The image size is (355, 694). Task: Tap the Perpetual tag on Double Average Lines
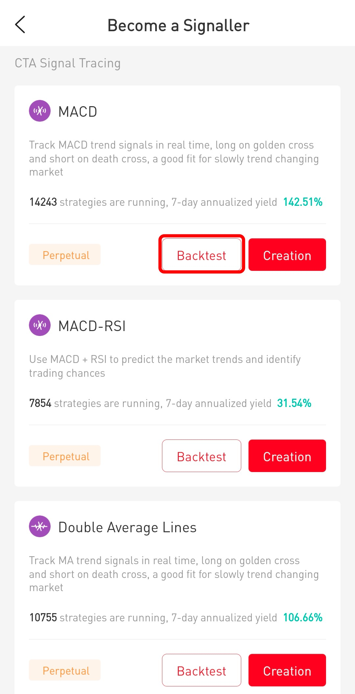pos(65,670)
